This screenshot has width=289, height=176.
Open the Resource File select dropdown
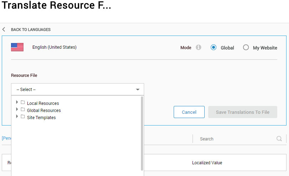click(x=78, y=90)
